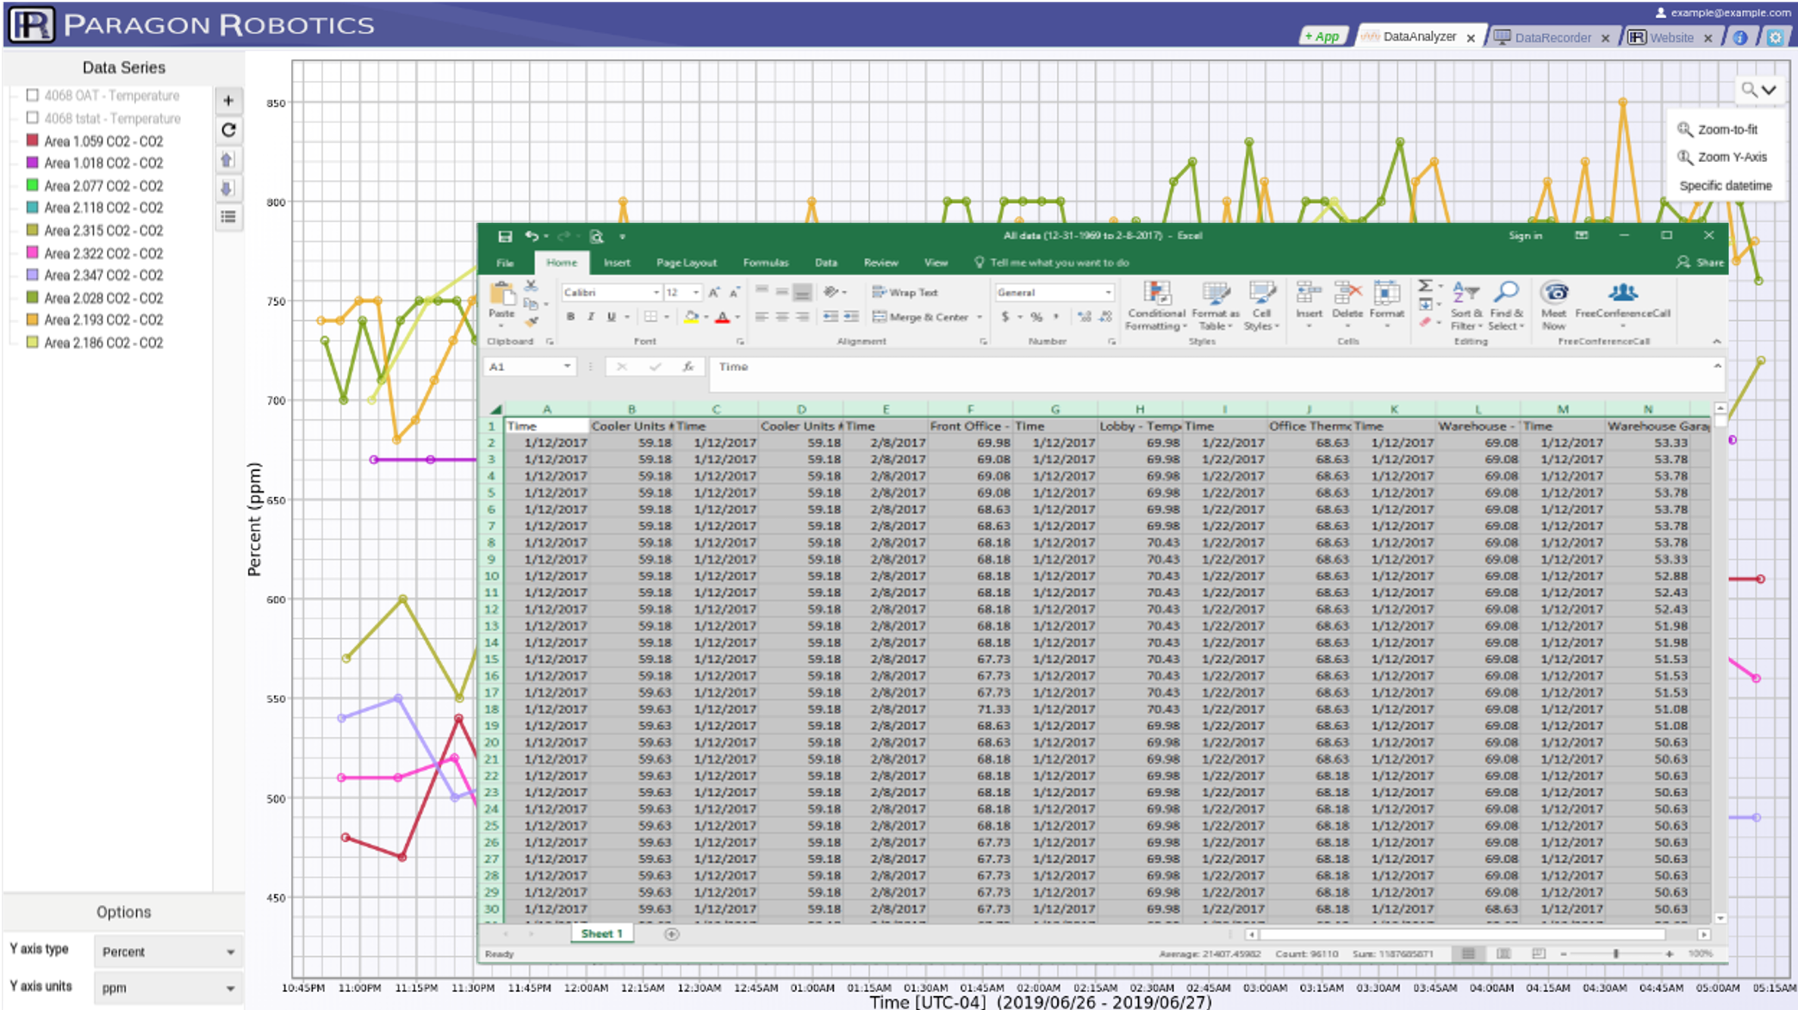
Task: Toggle Area 2.077 CO2 series visibility
Action: click(33, 185)
